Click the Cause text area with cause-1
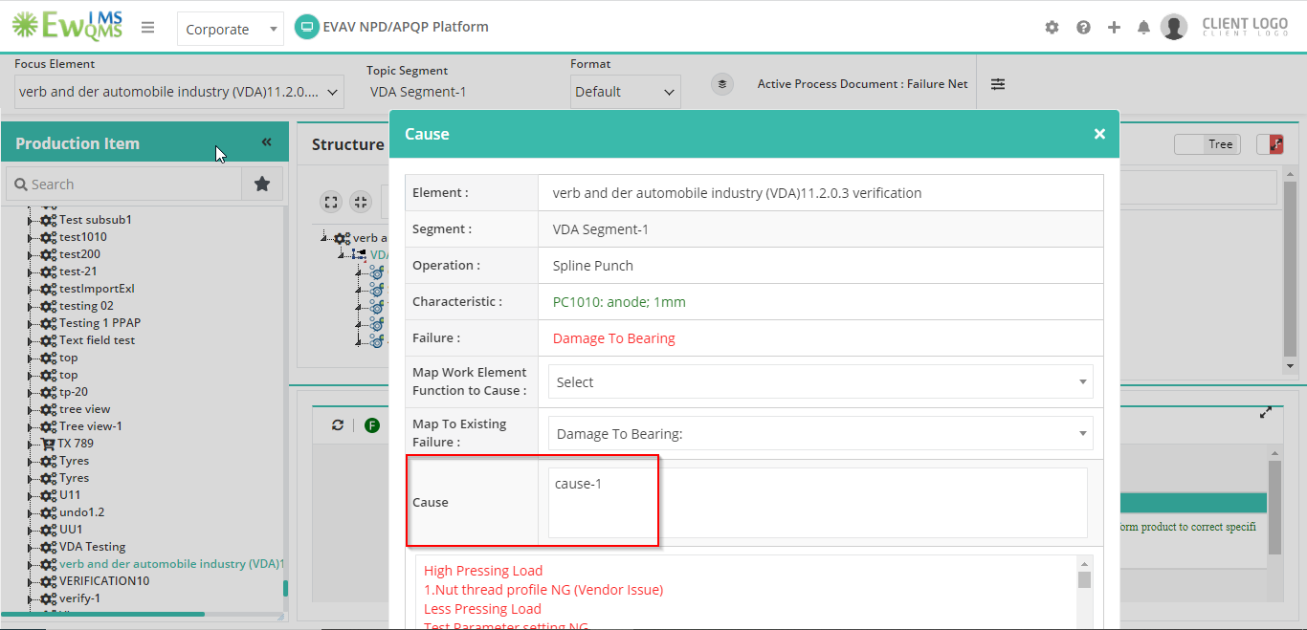Image resolution: width=1307 pixels, height=630 pixels. tap(817, 502)
